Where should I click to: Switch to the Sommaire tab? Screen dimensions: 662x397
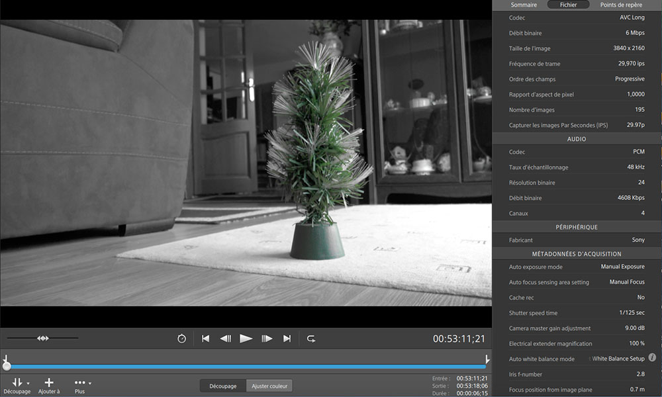pyautogui.click(x=524, y=5)
